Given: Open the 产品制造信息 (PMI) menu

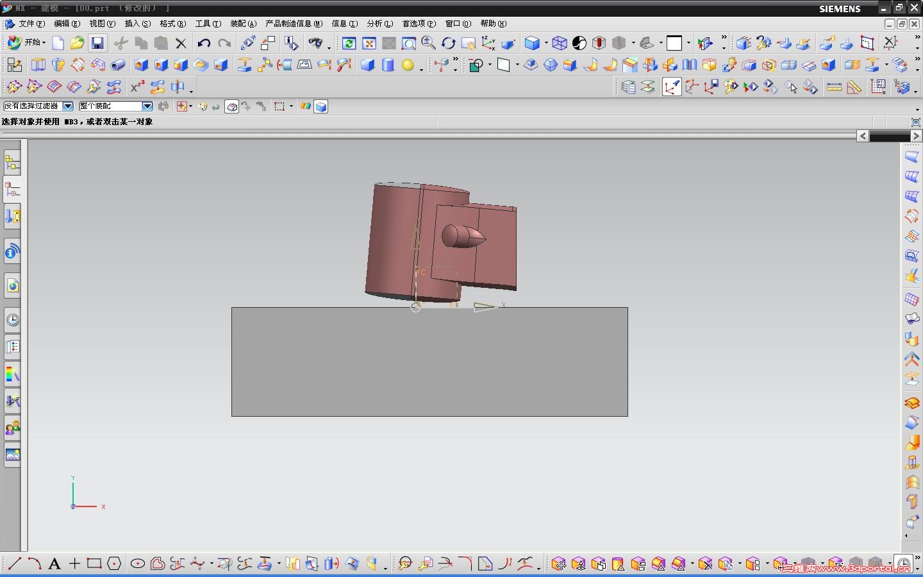Looking at the screenshot, I should coord(294,24).
